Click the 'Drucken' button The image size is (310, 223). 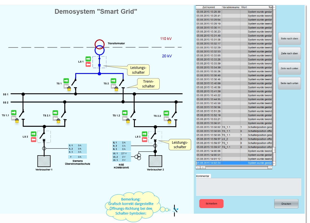[286, 204]
